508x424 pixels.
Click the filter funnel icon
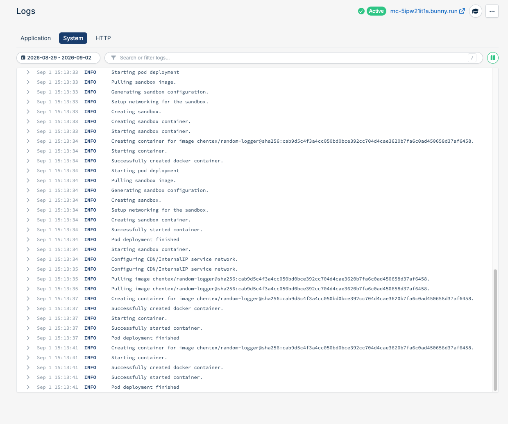[x=113, y=58]
